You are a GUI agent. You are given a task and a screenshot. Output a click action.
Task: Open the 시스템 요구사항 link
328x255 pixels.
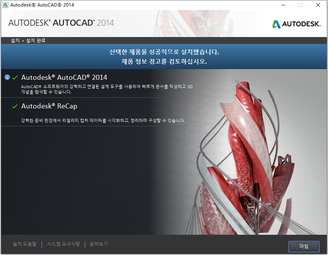63,244
